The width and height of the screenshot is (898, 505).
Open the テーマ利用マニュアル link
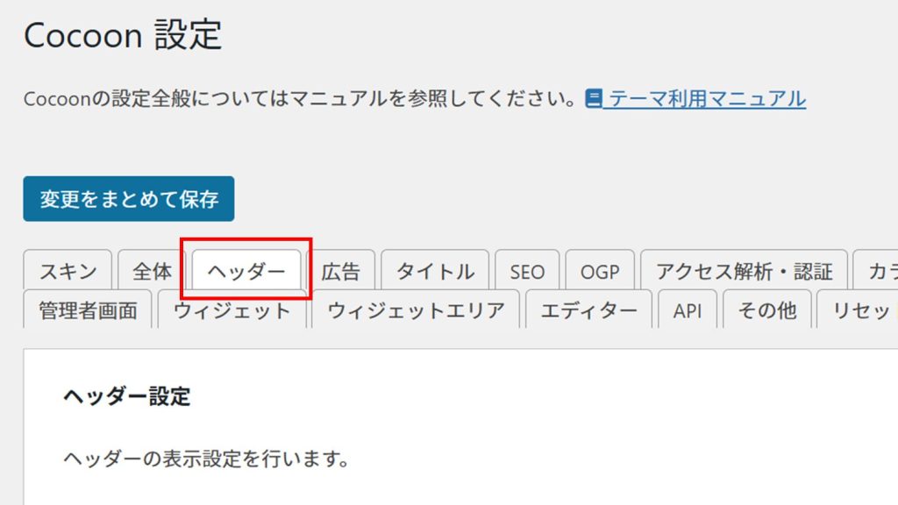(x=707, y=98)
